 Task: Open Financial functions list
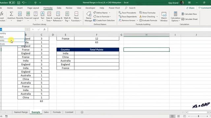(x=28, y=17)
